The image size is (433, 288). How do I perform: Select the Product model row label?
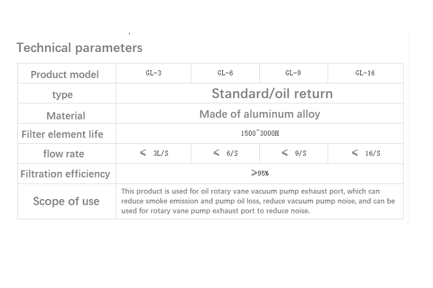pyautogui.click(x=65, y=74)
